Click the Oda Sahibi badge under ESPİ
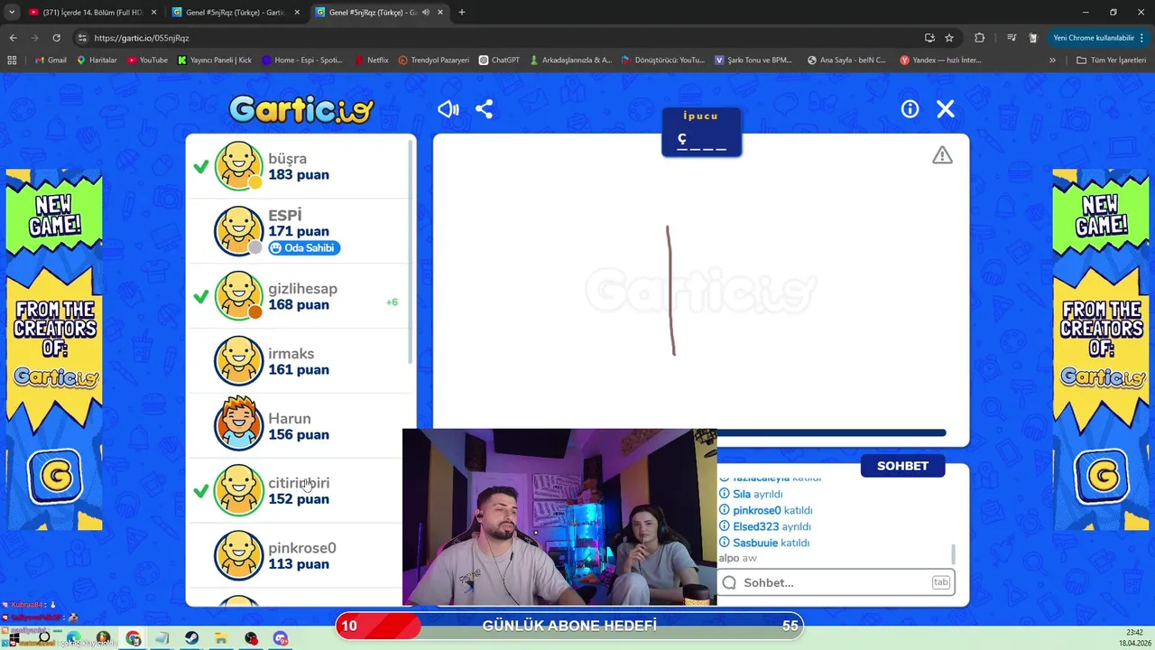The image size is (1155, 650). 304,248
